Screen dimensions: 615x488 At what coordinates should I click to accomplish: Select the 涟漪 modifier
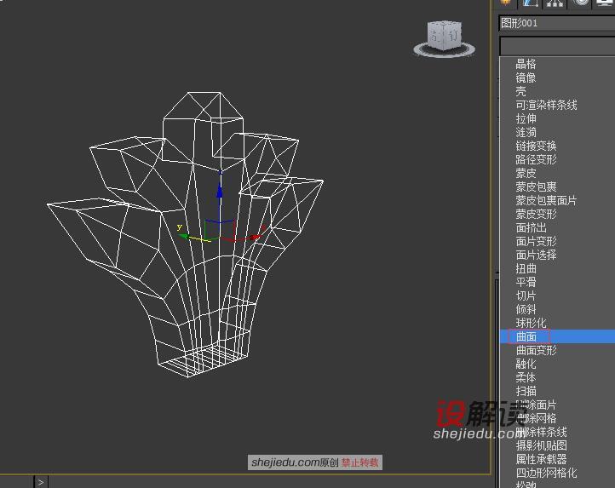(x=526, y=132)
